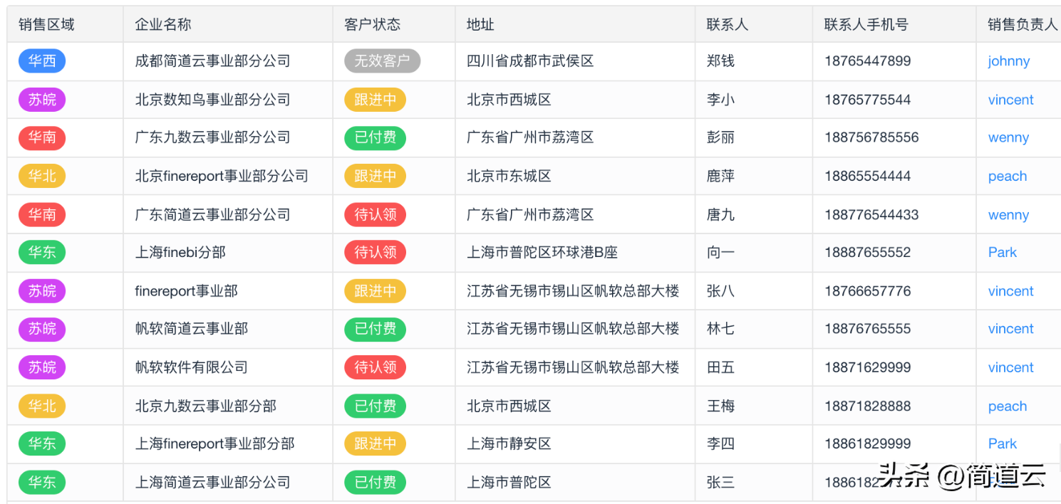The height and width of the screenshot is (504, 1061).
Task: Select the 跟进中 tag for 北京数知鸟事业部分公司
Action: (x=375, y=100)
